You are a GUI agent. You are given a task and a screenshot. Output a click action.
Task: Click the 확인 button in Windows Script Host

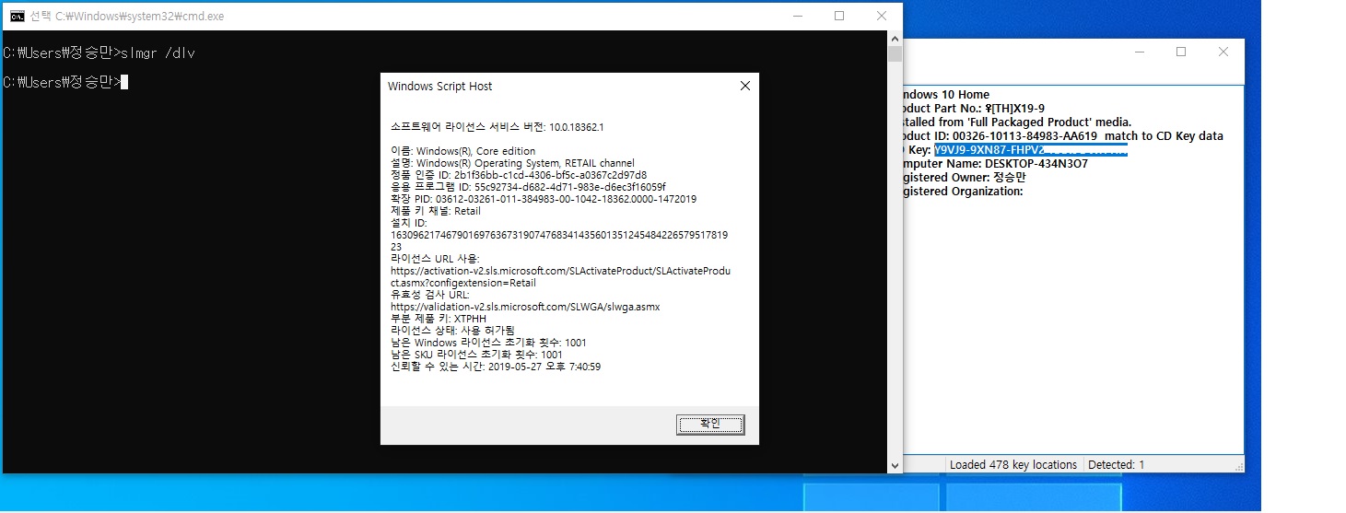pos(709,424)
